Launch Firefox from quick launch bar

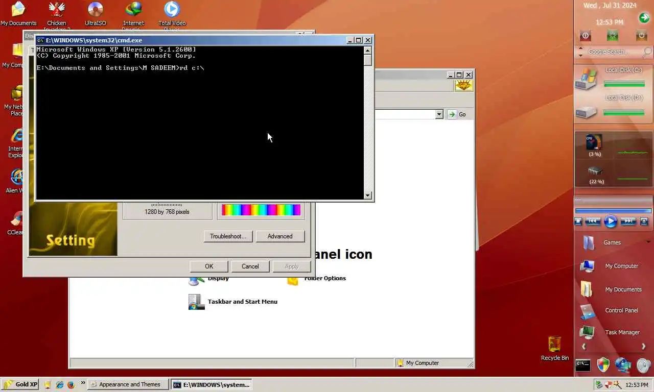click(71, 384)
